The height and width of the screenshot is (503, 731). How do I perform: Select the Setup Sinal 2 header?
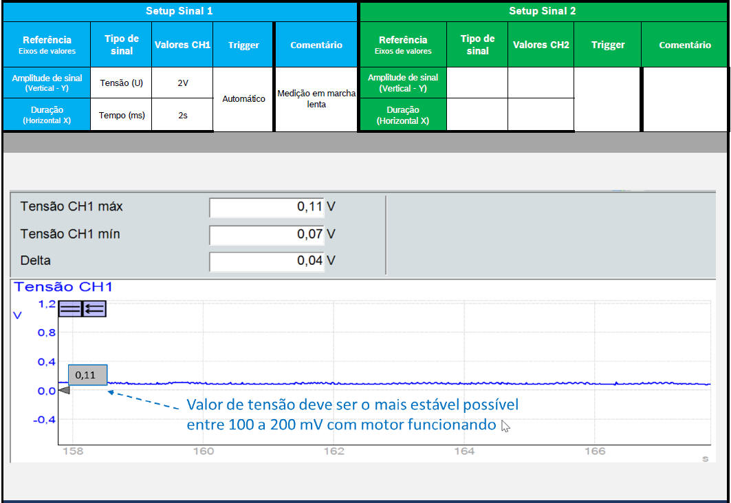click(x=543, y=11)
